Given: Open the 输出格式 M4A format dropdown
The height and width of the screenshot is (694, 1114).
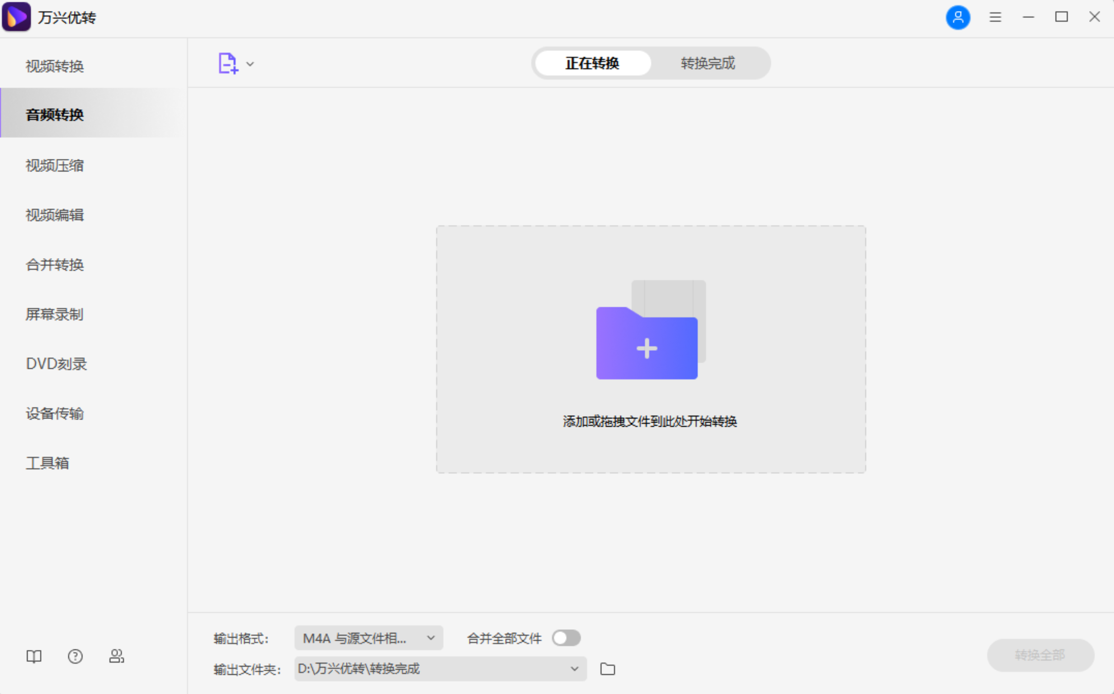Looking at the screenshot, I should click(x=368, y=638).
